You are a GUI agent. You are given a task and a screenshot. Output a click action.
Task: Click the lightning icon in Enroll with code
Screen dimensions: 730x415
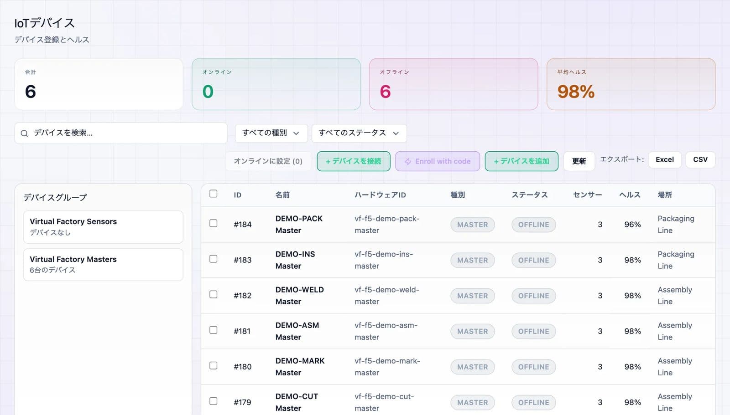coord(408,161)
